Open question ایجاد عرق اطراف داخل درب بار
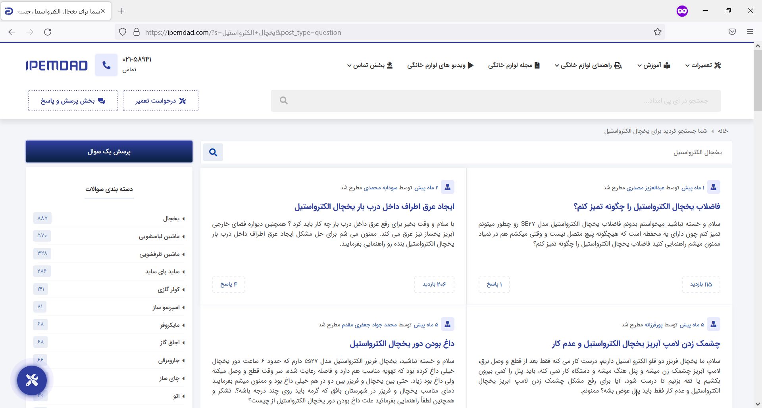The height and width of the screenshot is (408, 762). click(374, 206)
